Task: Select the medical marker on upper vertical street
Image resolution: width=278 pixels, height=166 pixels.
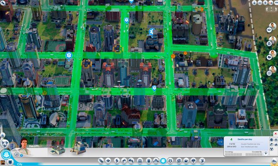Action: coord(126,20)
